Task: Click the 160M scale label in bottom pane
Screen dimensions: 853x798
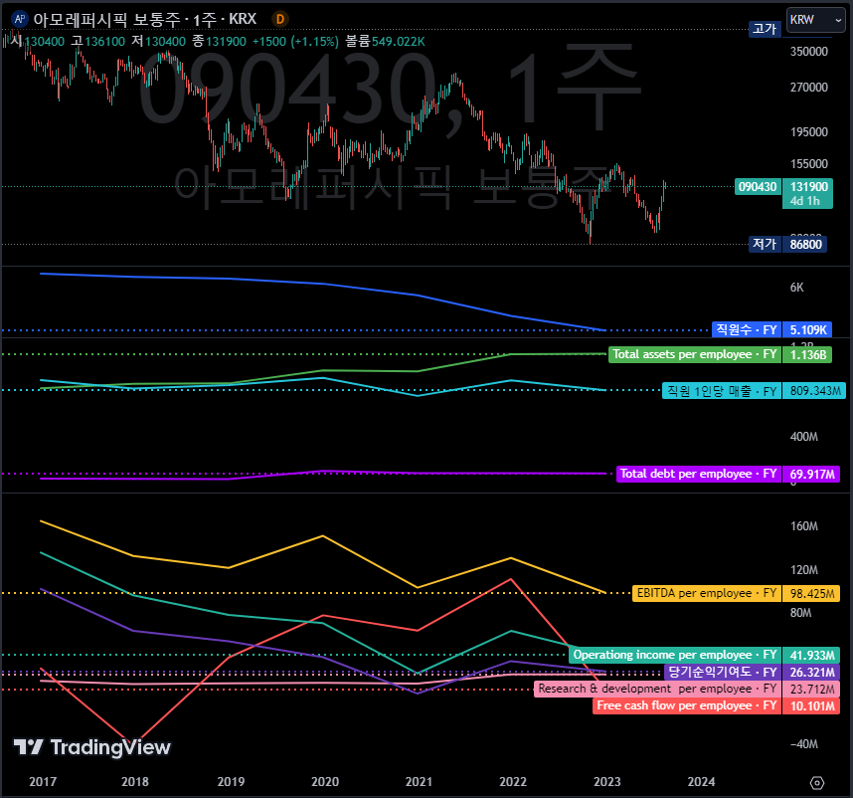Action: pyautogui.click(x=804, y=526)
